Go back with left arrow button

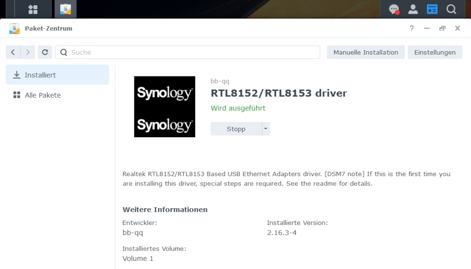(x=13, y=52)
